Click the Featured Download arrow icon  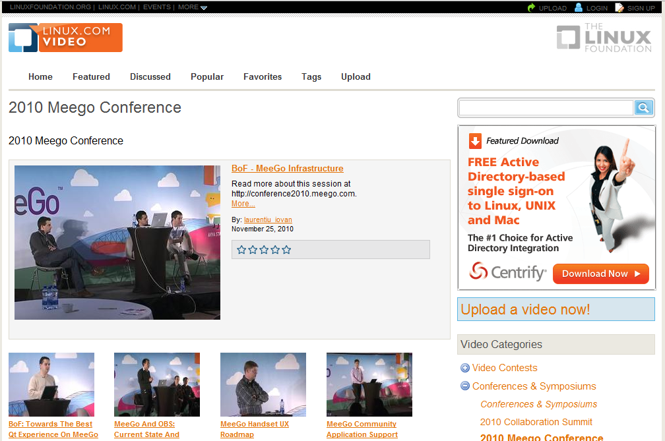(x=475, y=141)
